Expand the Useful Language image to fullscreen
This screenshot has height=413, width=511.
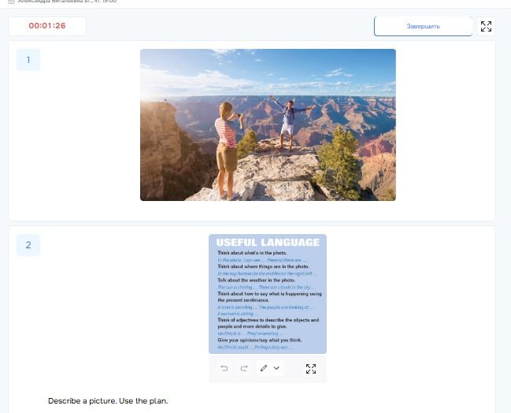pyautogui.click(x=311, y=369)
